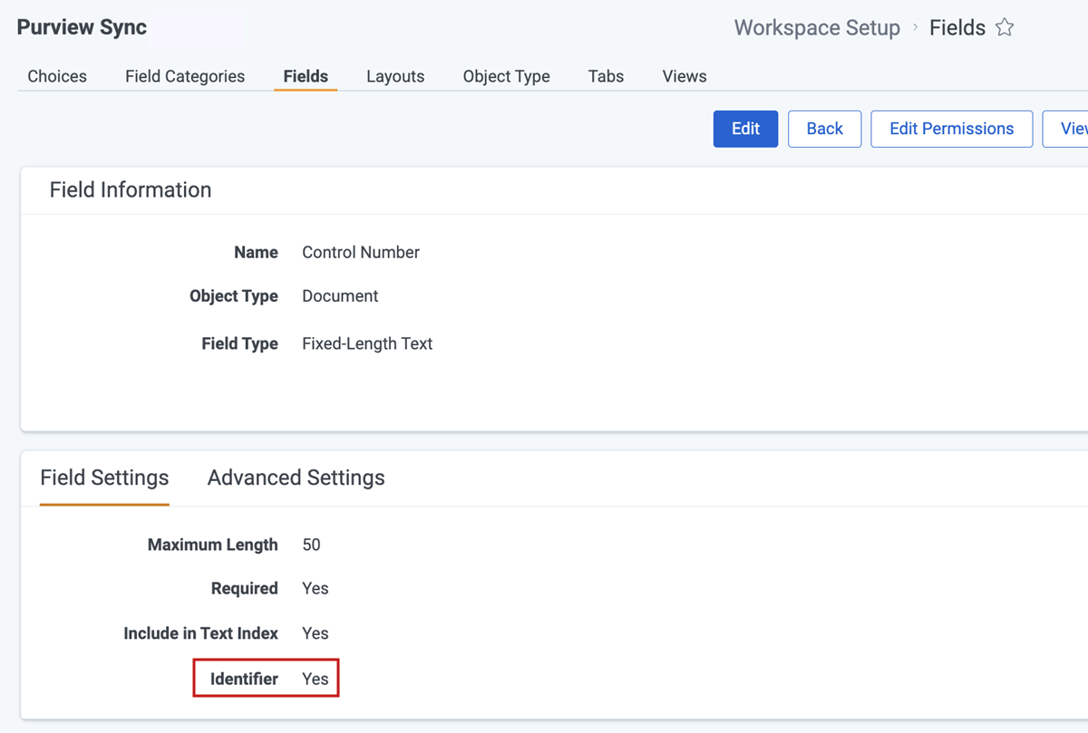Click the Yes value beside Required

coord(315,589)
